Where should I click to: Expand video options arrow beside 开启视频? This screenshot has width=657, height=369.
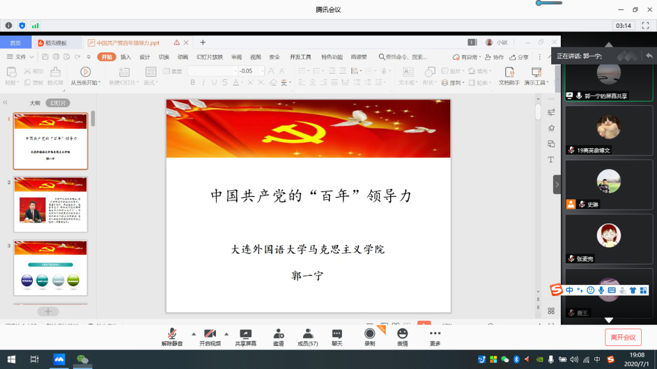click(226, 334)
